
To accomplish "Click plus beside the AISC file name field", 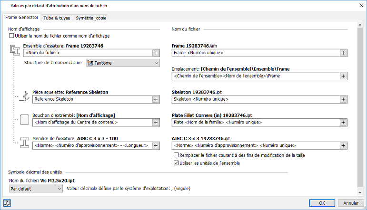I will (x=343, y=145).
